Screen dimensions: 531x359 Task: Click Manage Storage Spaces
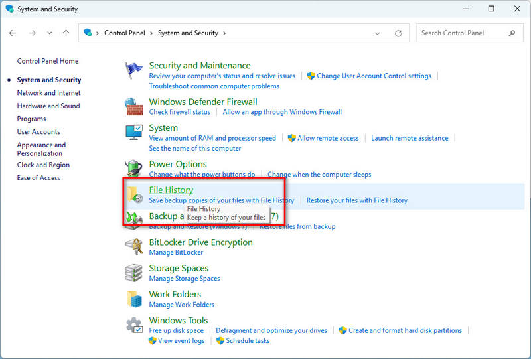coord(185,279)
